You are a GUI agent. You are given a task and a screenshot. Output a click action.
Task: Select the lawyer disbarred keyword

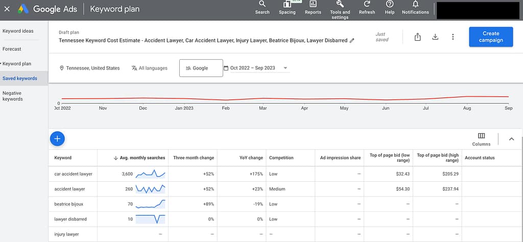pos(70,219)
